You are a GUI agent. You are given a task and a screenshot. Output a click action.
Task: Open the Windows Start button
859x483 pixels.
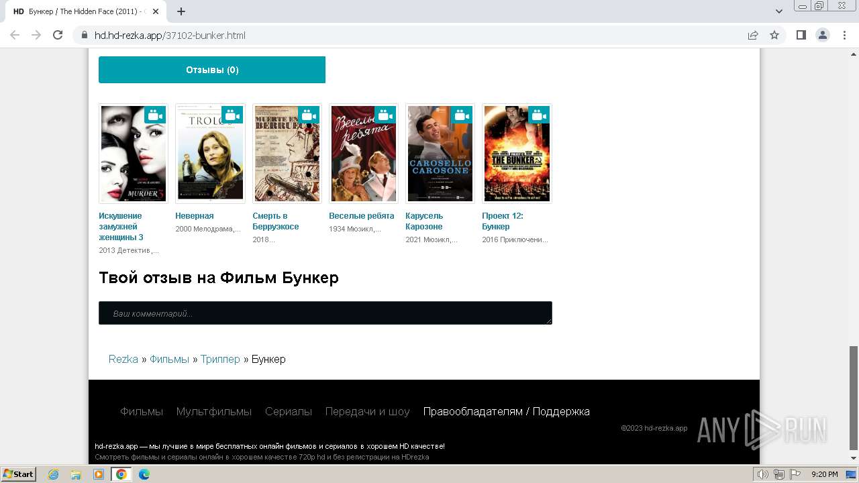(19, 474)
